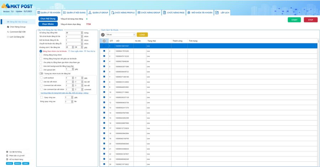Enable the Chờ upload ảnh checkbox
320x167 pixels.
pyautogui.click(x=41, y=70)
